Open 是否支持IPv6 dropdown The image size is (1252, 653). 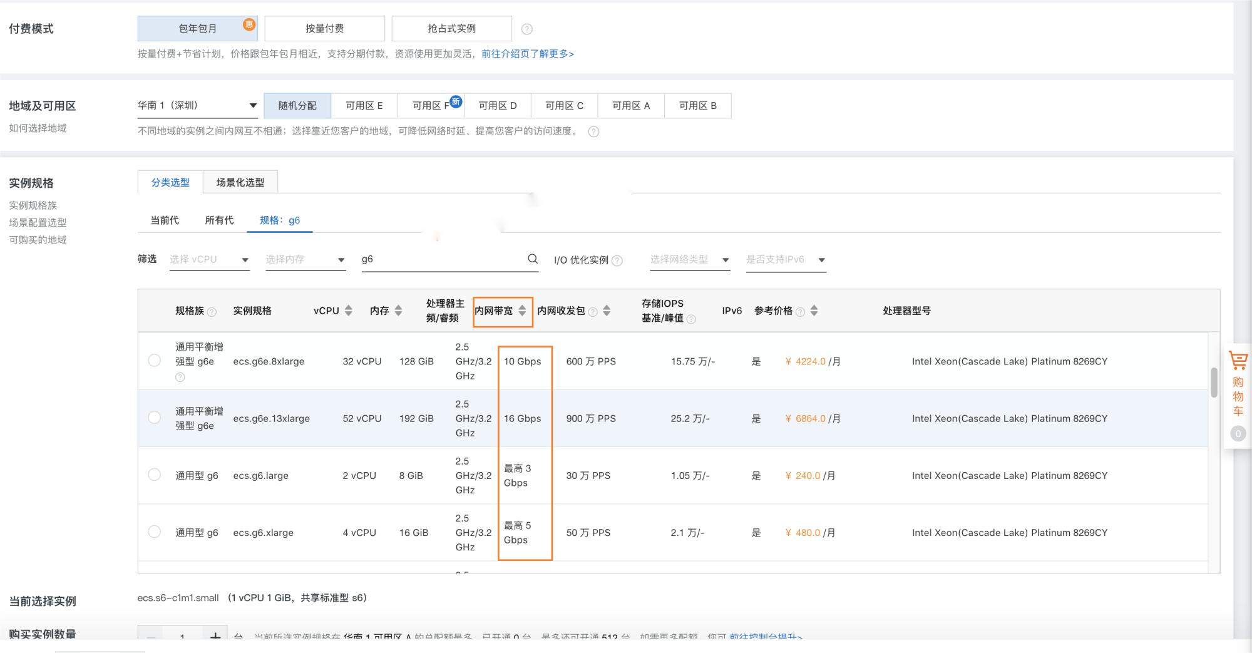[x=786, y=259]
